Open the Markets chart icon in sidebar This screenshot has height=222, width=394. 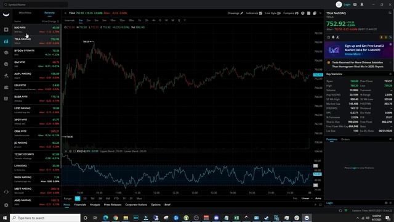6,41
